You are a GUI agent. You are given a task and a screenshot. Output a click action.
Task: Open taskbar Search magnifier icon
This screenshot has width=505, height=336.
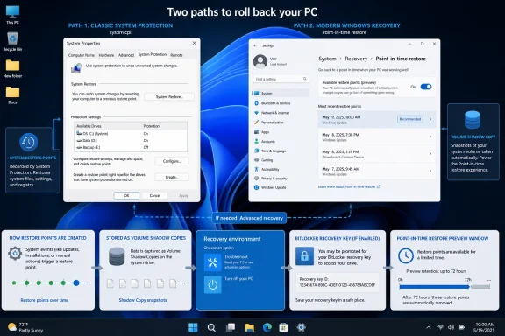211,327
